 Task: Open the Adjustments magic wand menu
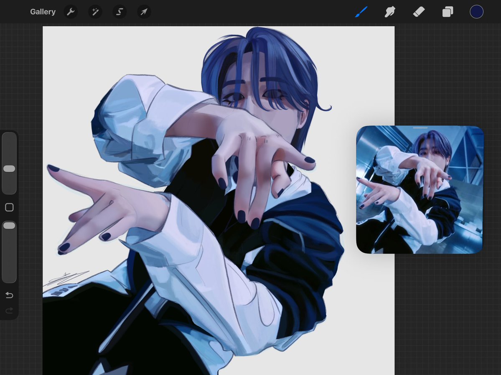pyautogui.click(x=95, y=12)
